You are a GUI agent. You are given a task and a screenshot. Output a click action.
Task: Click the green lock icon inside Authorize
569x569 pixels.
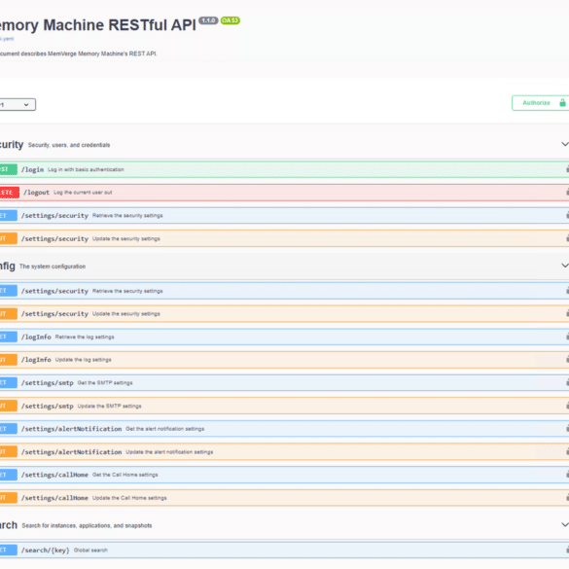(x=562, y=103)
